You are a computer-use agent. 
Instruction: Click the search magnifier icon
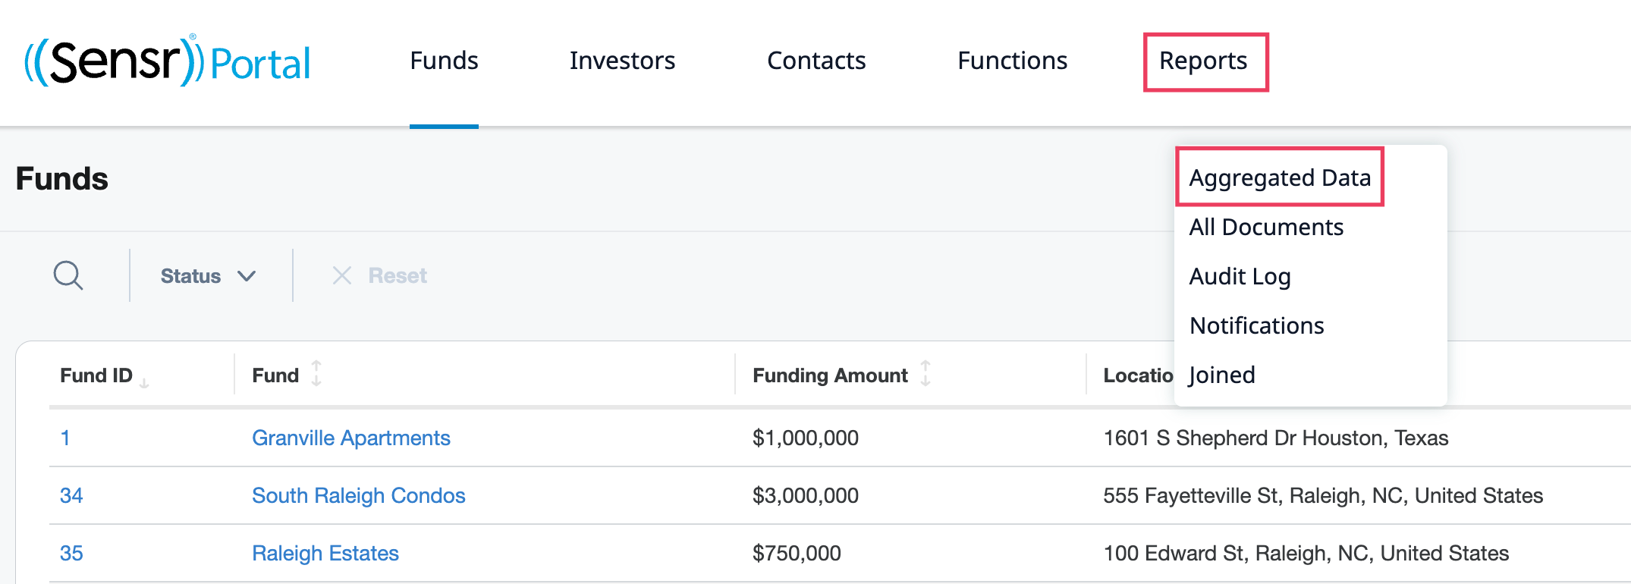(x=68, y=275)
